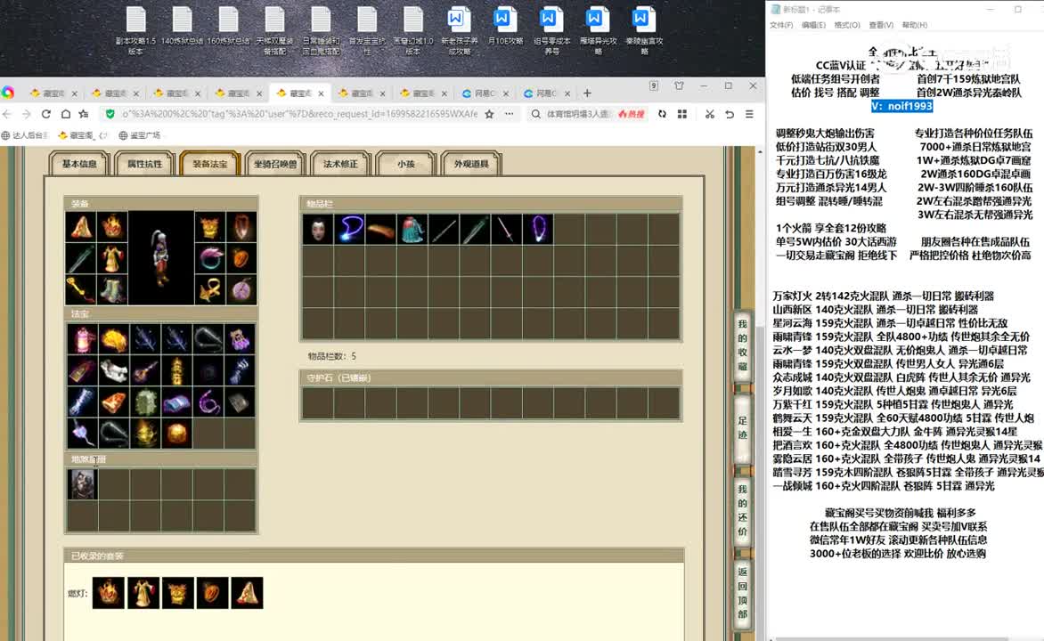Click the browser undo-close arrow icon
The height and width of the screenshot is (641, 1044).
tap(730, 114)
